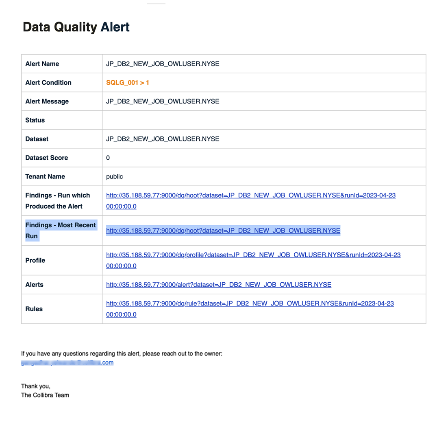Click the Dataset Score value 0

click(108, 158)
